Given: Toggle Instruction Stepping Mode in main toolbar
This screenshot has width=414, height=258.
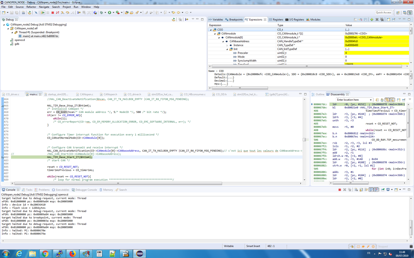Looking at the screenshot, I should [79, 13].
